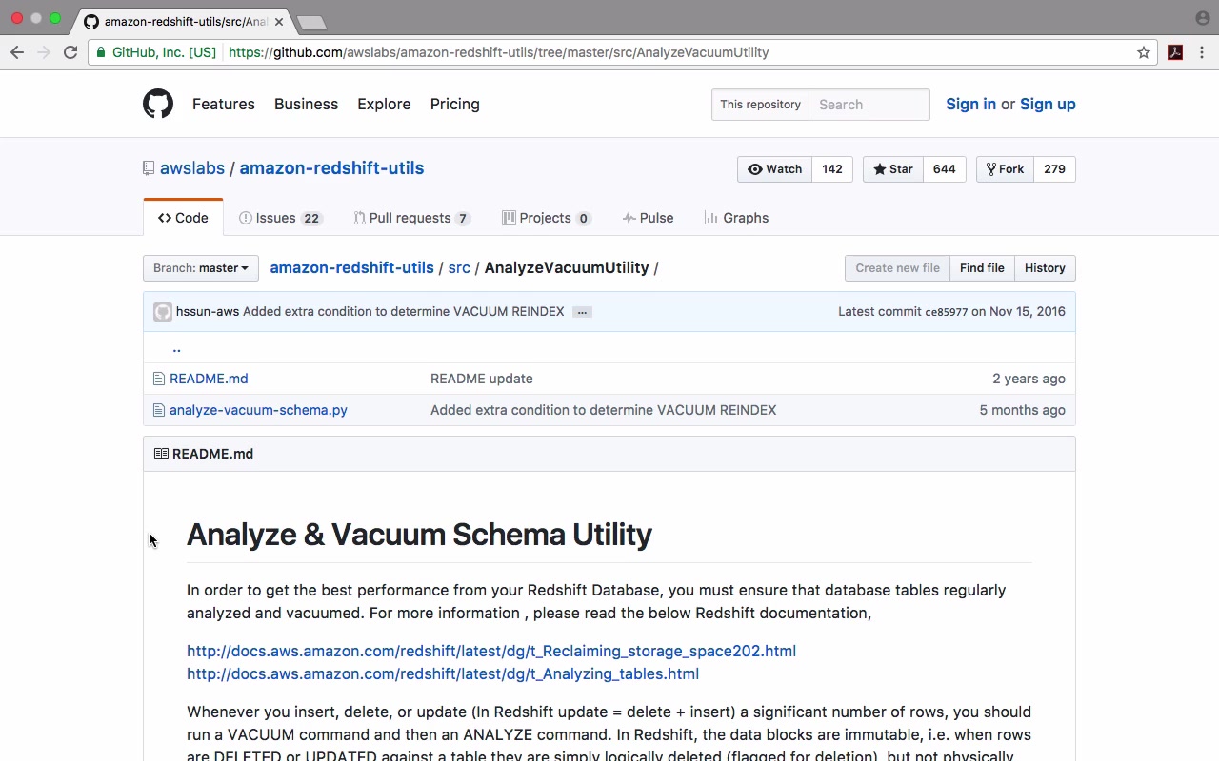
Task: Click the README.md file icon
Action: pyautogui.click(x=159, y=379)
